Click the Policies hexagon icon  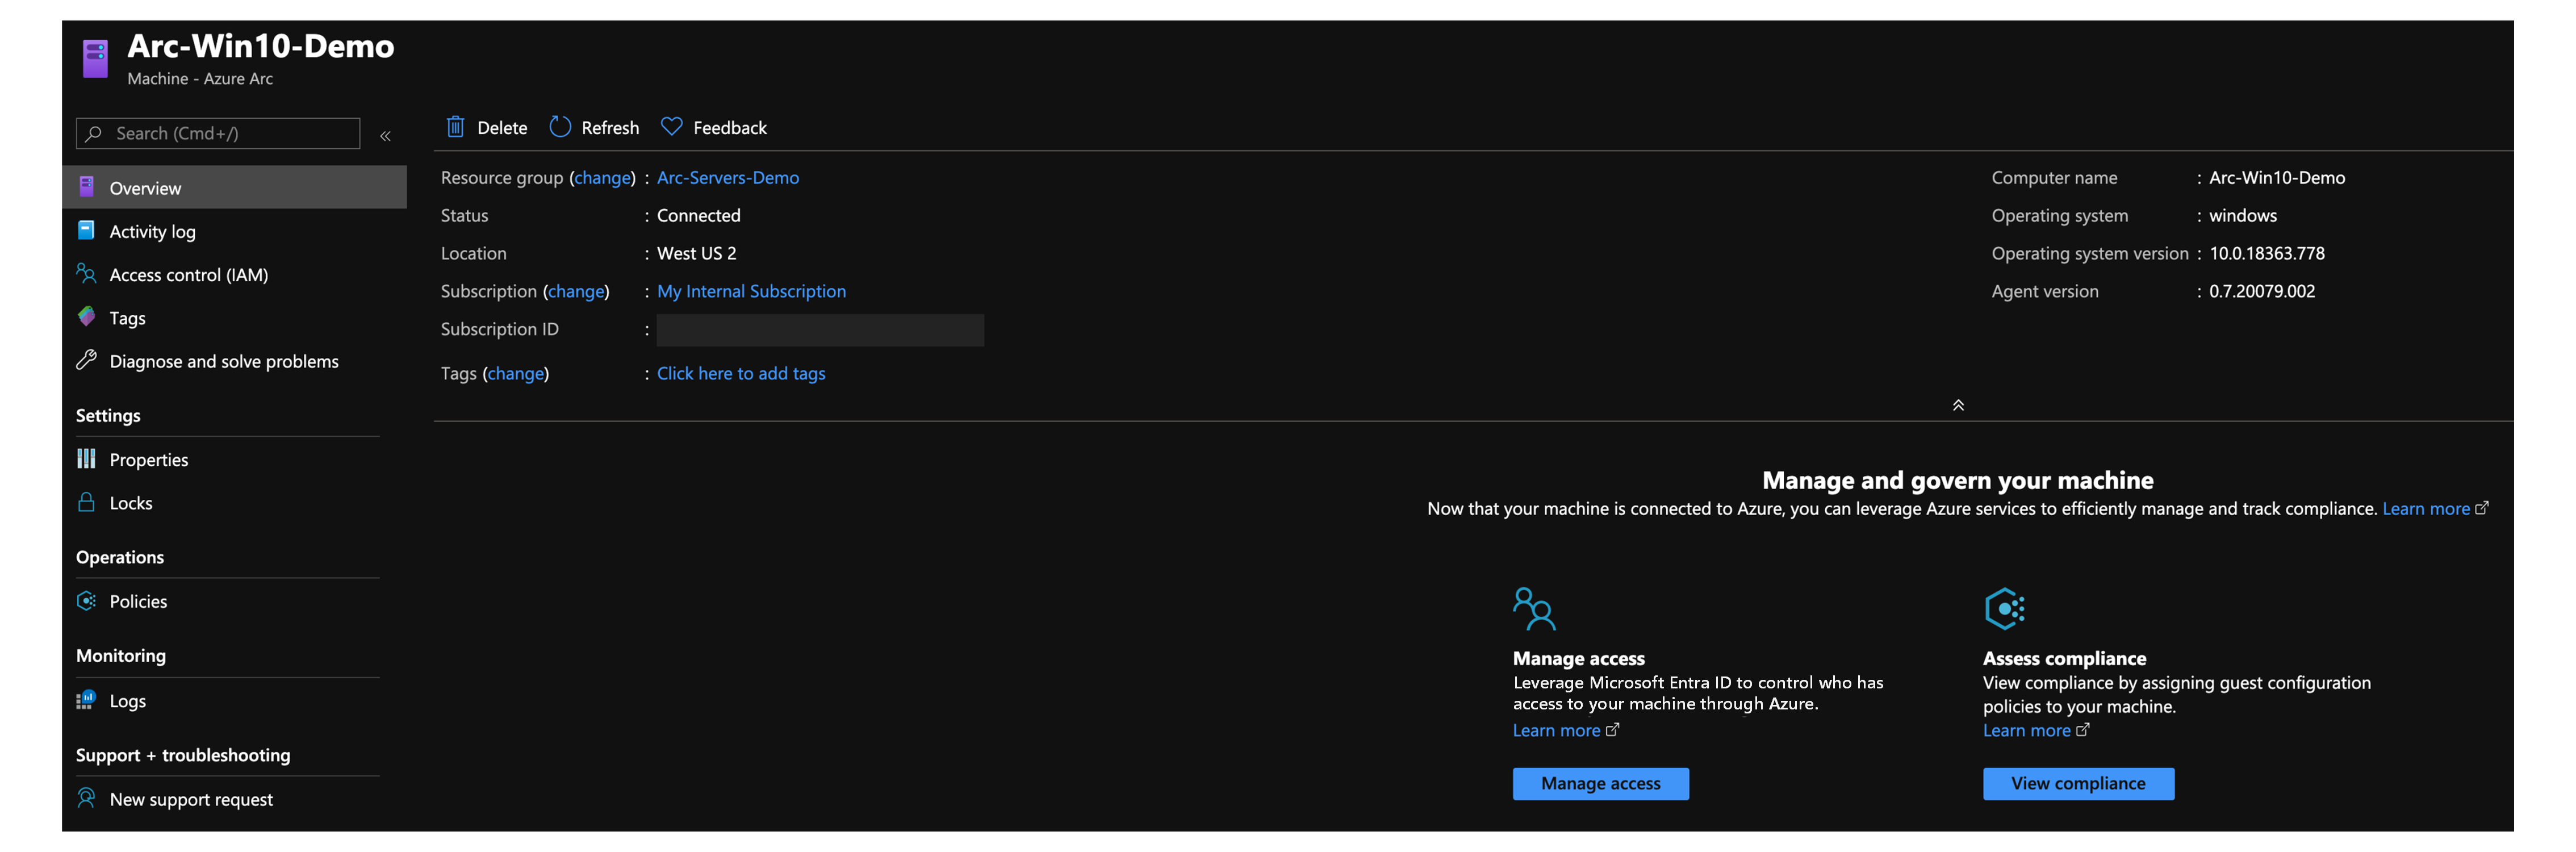[x=87, y=601]
